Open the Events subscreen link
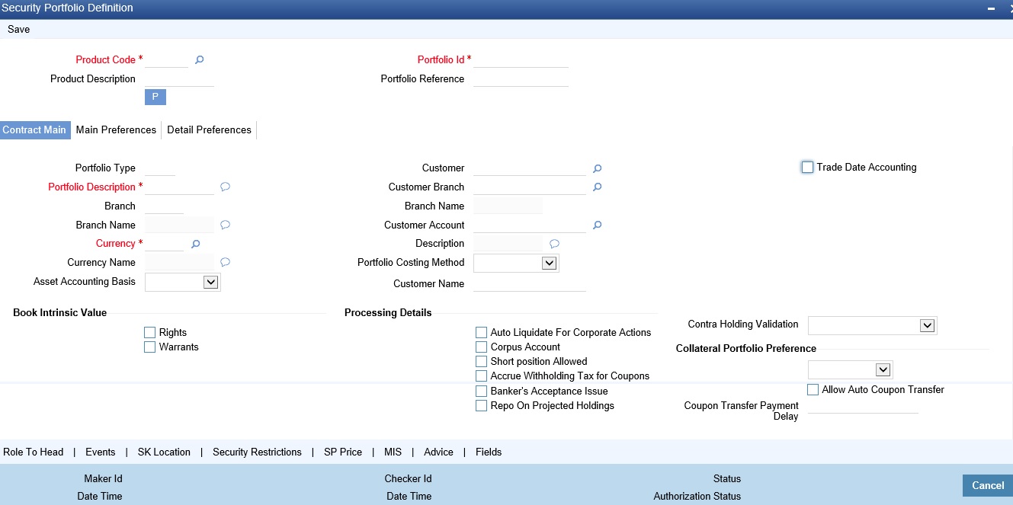This screenshot has height=505, width=1013. 101,452
